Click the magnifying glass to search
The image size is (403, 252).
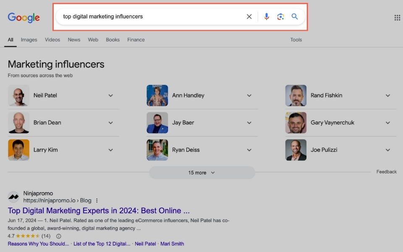pyautogui.click(x=294, y=16)
